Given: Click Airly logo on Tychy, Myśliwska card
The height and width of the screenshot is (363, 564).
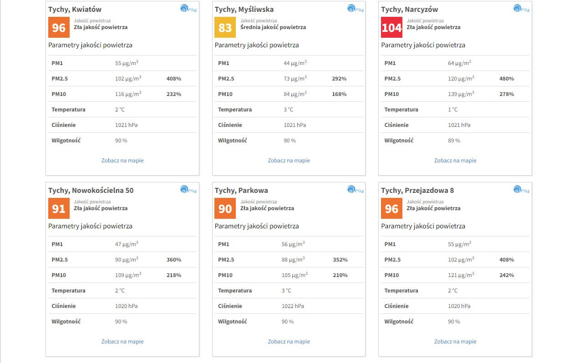Looking at the screenshot, I should (355, 9).
